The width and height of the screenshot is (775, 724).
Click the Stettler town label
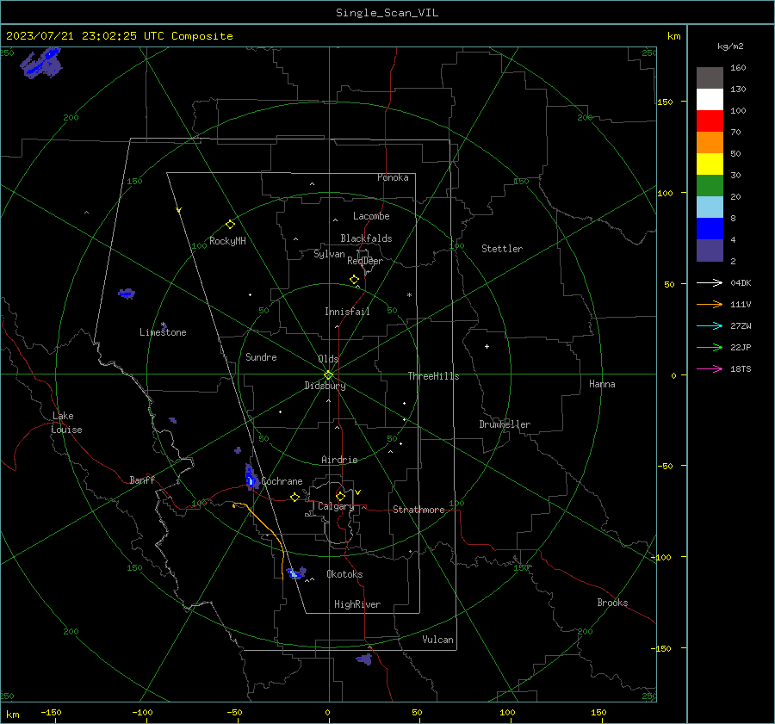[502, 249]
